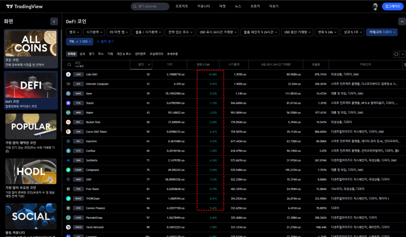The height and width of the screenshot is (237, 406).
Task: Open the 프로덕트 menu
Action: coord(182,6)
